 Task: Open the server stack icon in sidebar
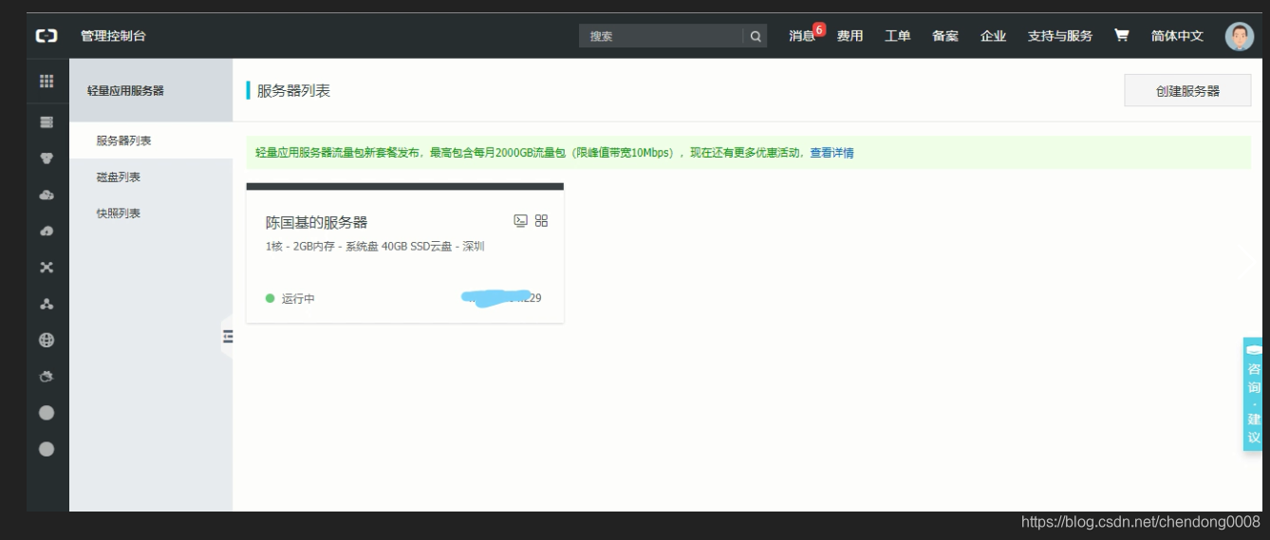(x=46, y=122)
